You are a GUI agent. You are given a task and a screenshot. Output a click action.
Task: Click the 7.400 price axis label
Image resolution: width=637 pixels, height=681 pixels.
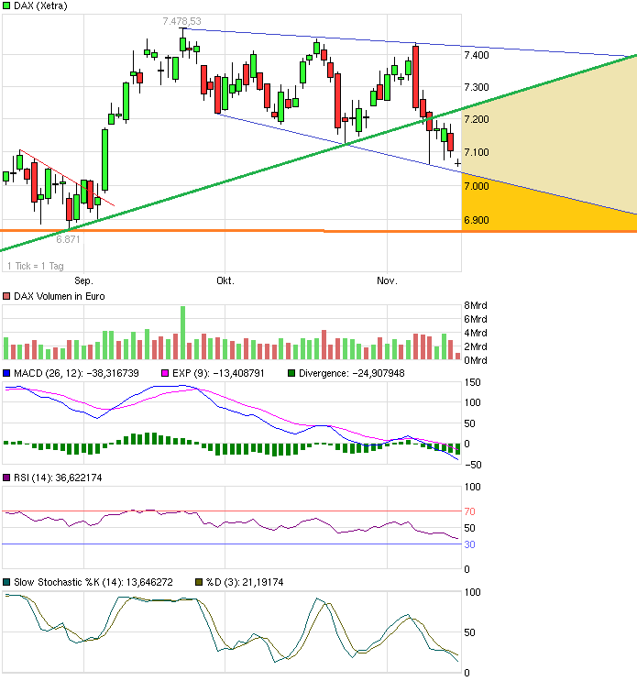[477, 55]
